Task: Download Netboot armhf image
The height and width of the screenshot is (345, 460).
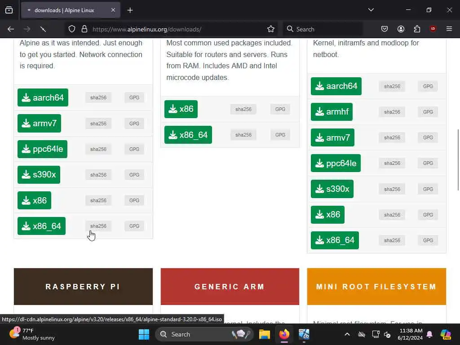Action: click(332, 112)
